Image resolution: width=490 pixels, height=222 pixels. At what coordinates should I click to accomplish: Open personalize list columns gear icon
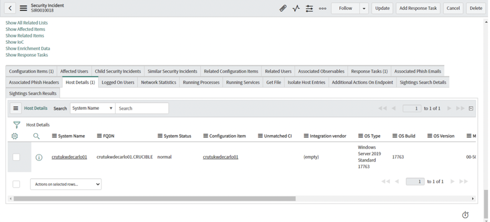pyautogui.click(x=15, y=136)
